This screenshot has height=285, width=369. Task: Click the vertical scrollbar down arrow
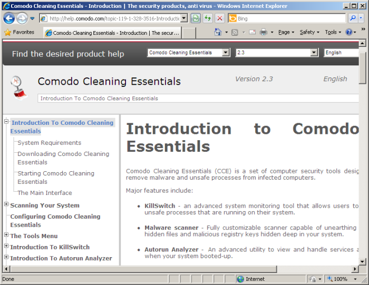pos(362,261)
